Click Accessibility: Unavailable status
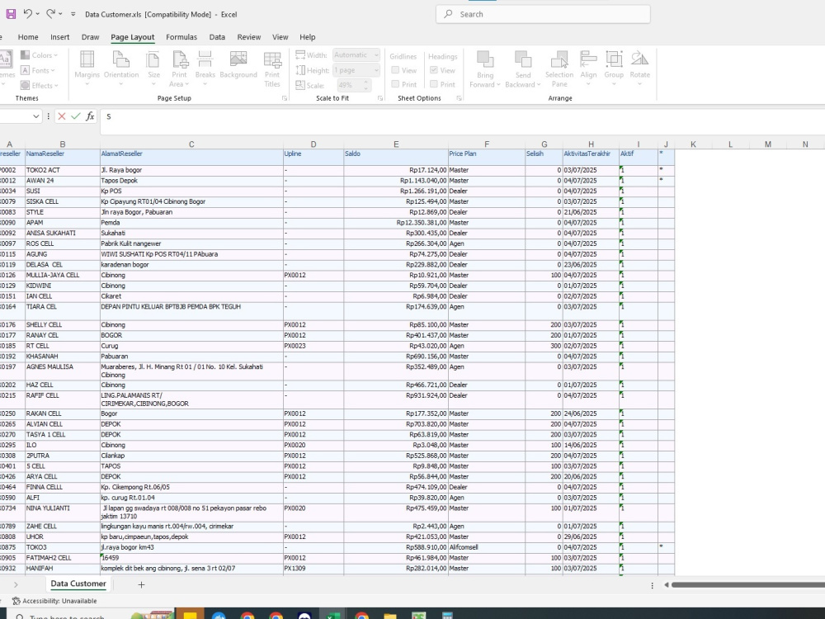 pyautogui.click(x=54, y=601)
